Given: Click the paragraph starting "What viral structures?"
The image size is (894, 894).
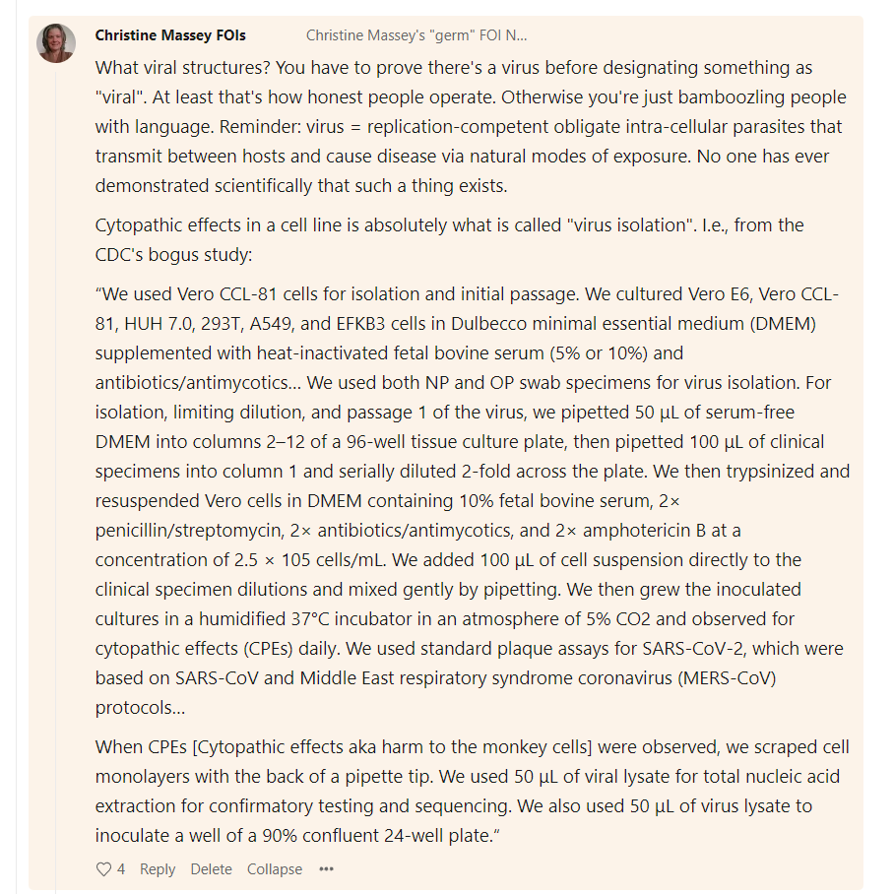Looking at the screenshot, I should 471,127.
